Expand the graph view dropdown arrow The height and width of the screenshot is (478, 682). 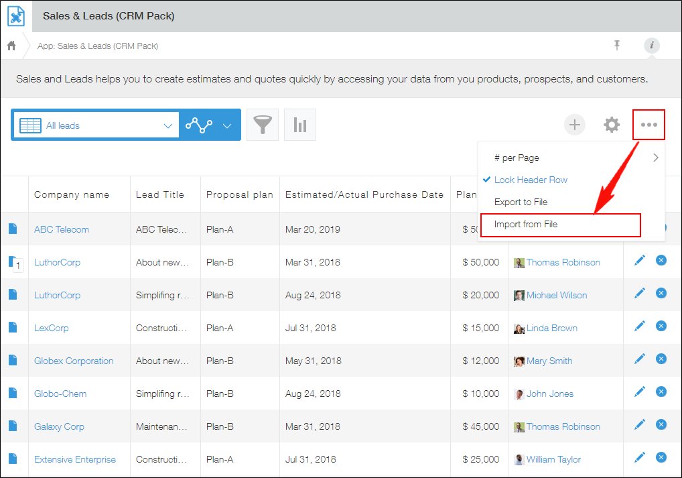pos(227,125)
